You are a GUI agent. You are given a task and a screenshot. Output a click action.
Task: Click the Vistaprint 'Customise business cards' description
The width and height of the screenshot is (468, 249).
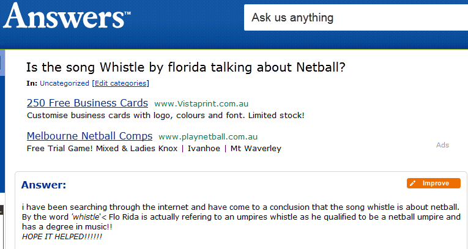pyautogui.click(x=165, y=115)
